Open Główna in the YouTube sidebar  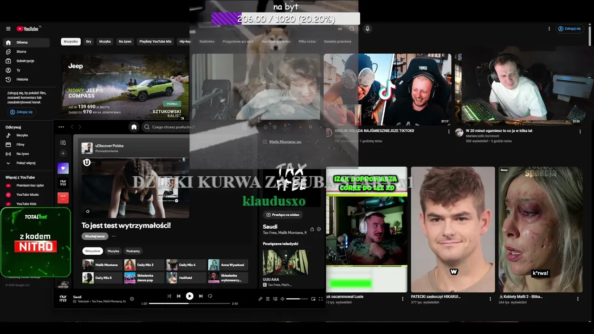26,43
